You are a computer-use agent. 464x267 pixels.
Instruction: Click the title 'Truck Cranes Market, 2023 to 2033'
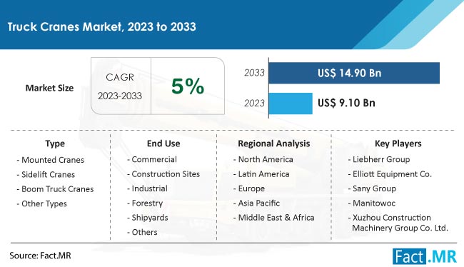tap(102, 27)
